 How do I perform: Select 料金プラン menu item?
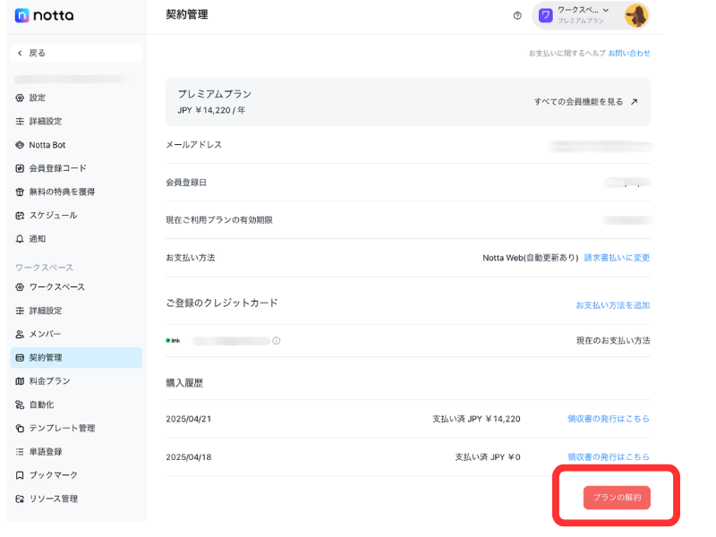(48, 381)
